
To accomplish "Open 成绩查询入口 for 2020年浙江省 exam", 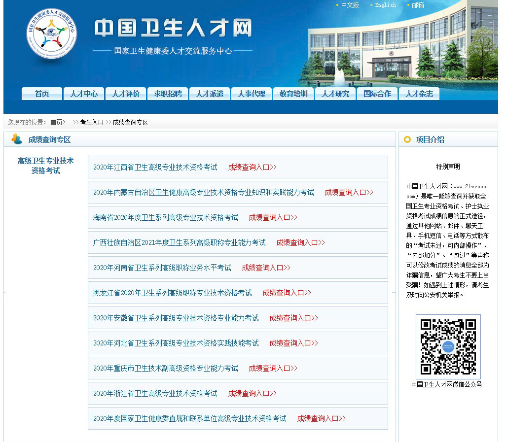I will [x=252, y=393].
